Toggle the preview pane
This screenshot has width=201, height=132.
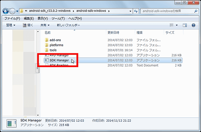coord(185,25)
